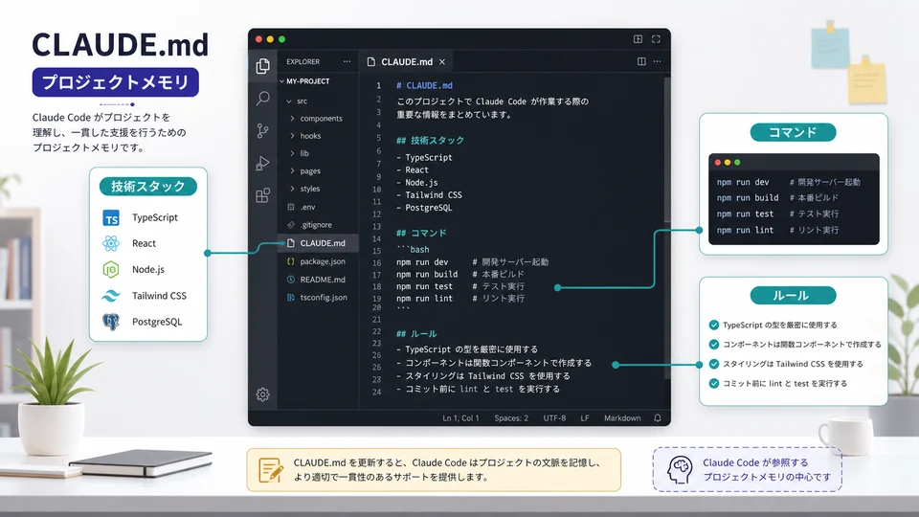919x517 pixels.
Task: Click the Node.js hexagon logo icon
Action: (111, 270)
